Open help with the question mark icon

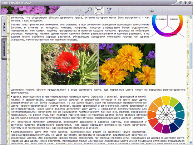click(109, 10)
